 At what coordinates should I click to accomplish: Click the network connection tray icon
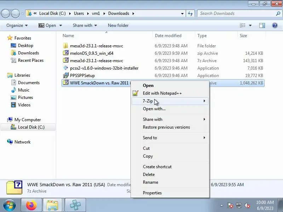[238, 206]
